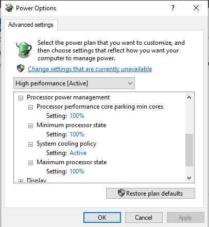Collapse the Processor power management node

[x=21, y=98]
